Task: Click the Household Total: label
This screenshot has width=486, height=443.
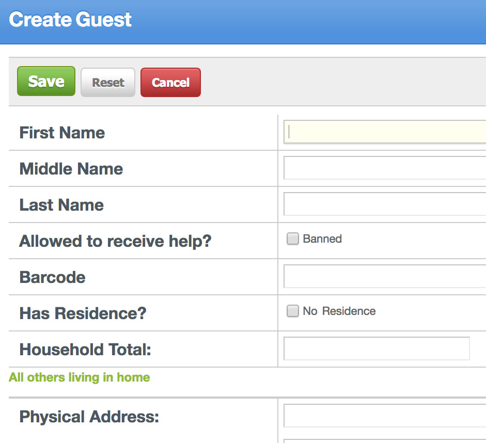Action: (x=85, y=350)
